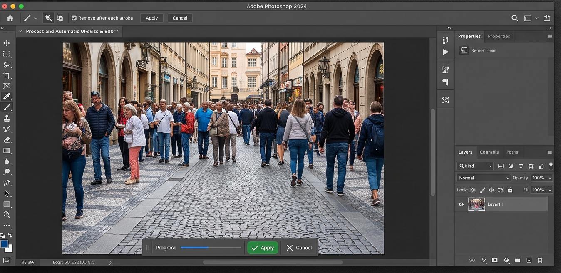
Task: Click the green Apply button on canvas
Action: point(263,248)
